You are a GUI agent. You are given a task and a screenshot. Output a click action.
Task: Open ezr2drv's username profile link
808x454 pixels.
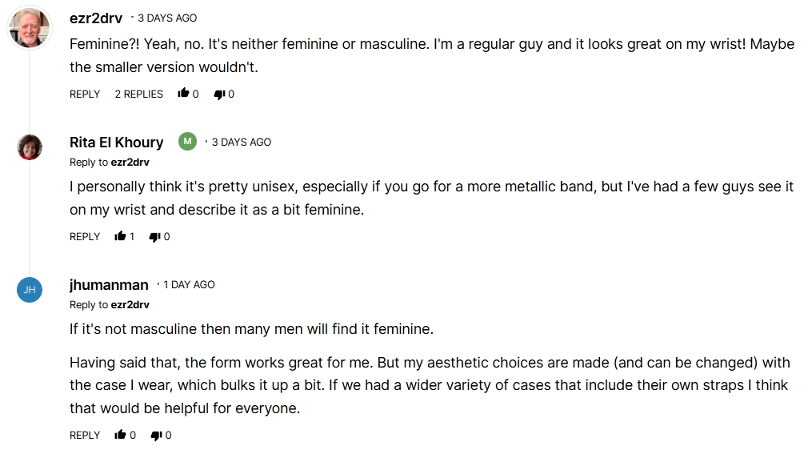click(96, 18)
